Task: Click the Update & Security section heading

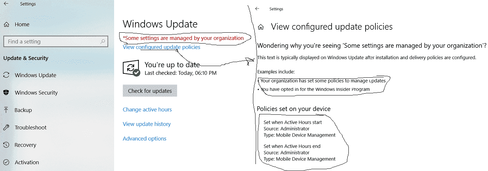Action: pyautogui.click(x=26, y=58)
